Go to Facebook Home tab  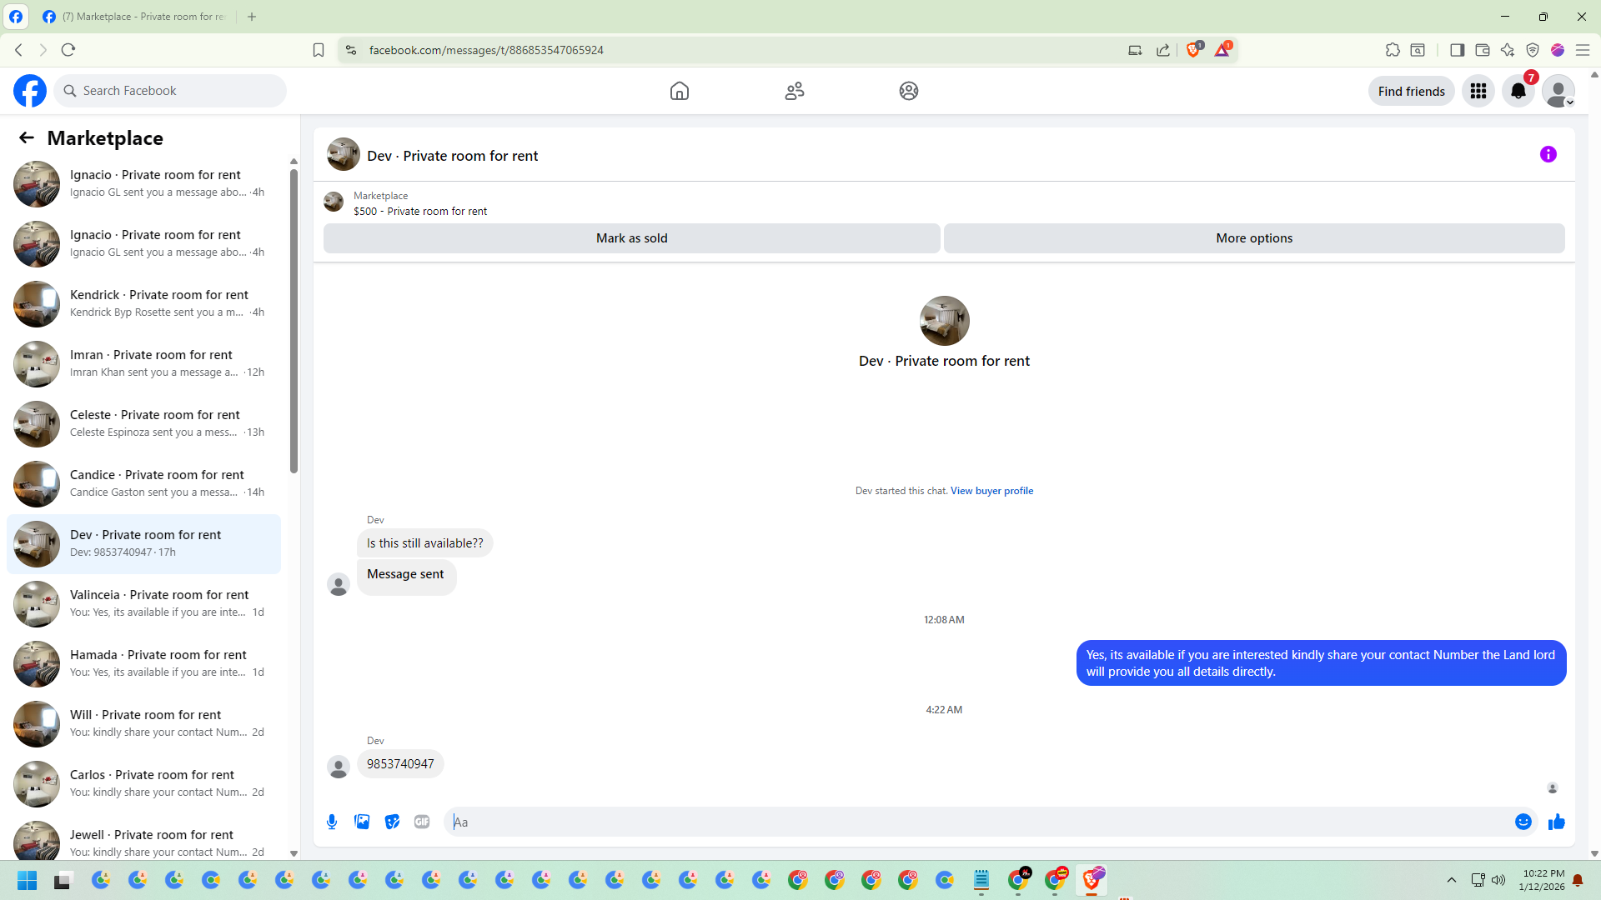point(679,91)
